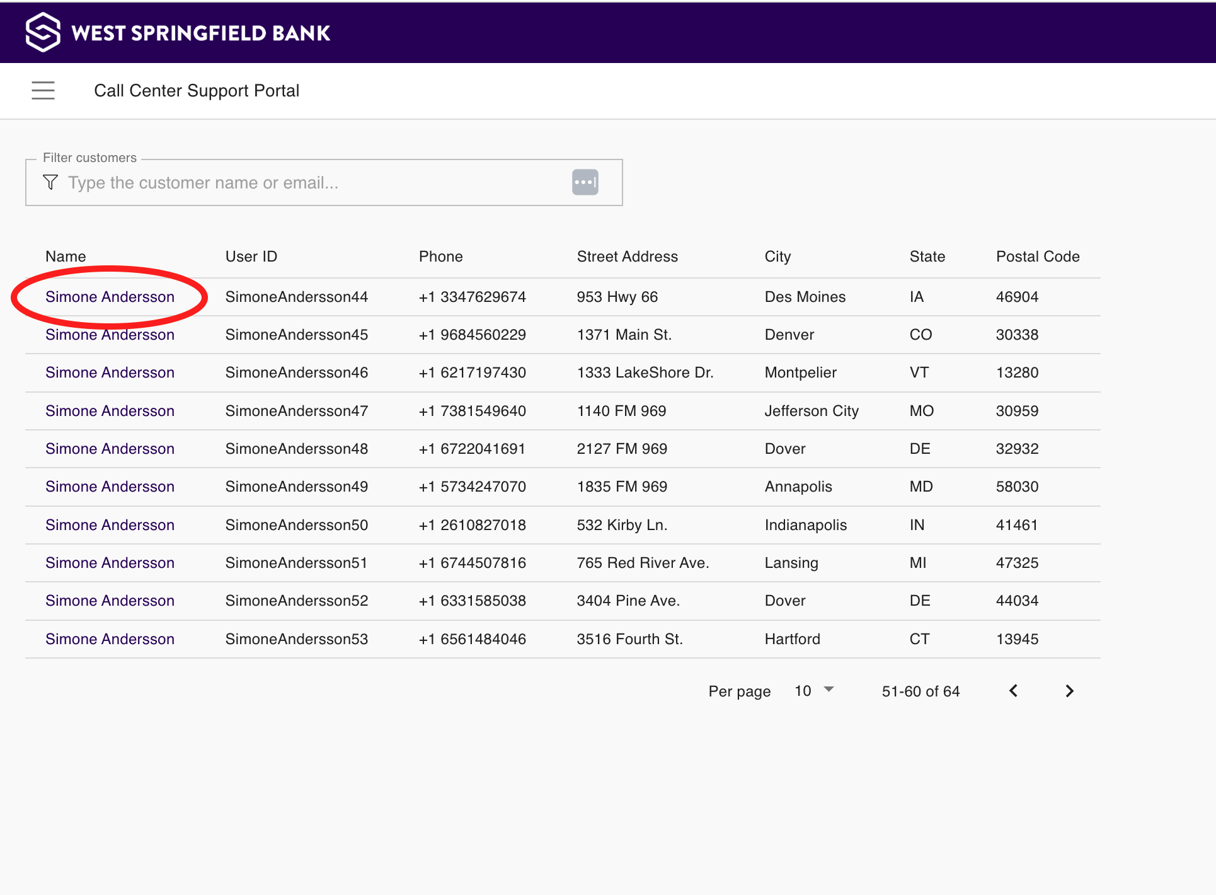Click the 51-60 of 64 pagination label
The width and height of the screenshot is (1216, 895).
click(x=920, y=691)
